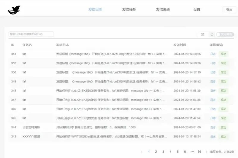Open the 日志 link for row 346

[213, 109]
